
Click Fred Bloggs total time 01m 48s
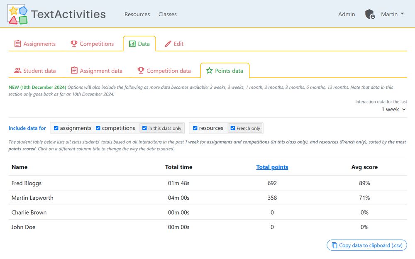[178, 183]
